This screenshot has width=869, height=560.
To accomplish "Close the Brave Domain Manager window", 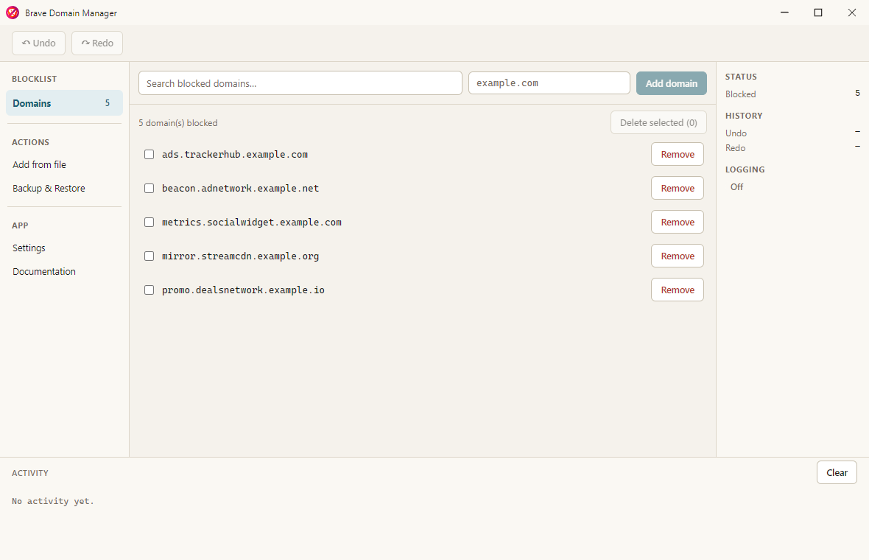I will tap(852, 13).
